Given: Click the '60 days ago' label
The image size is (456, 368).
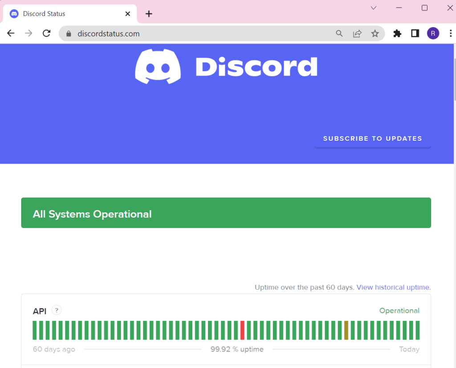Looking at the screenshot, I should 54,349.
